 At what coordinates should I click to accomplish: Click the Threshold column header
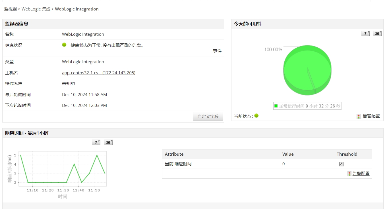coord(347,154)
